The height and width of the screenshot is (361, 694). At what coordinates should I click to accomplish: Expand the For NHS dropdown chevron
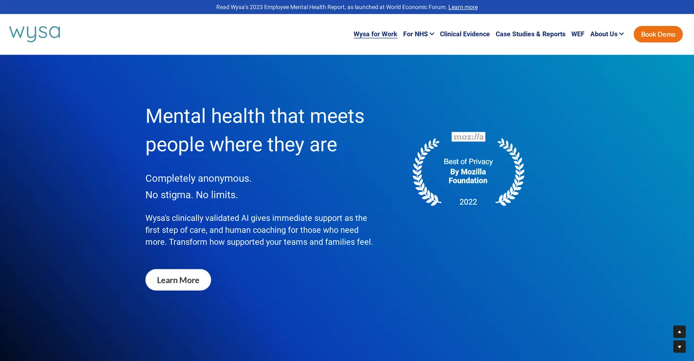point(432,34)
